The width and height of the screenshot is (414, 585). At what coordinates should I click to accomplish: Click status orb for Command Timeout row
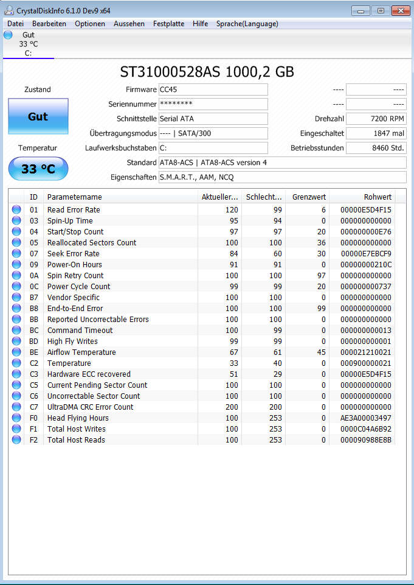point(16,330)
